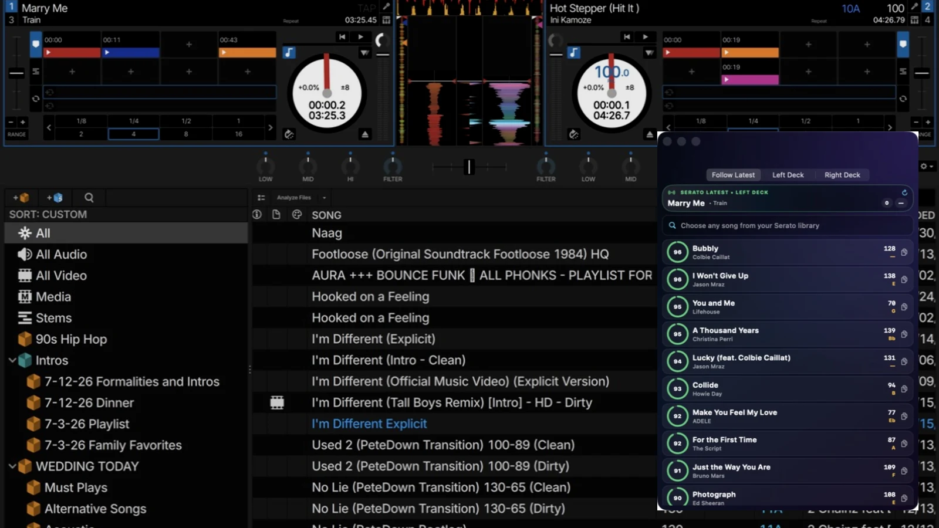Image resolution: width=939 pixels, height=528 pixels.
Task: Open the crate search magnifier
Action: pyautogui.click(x=89, y=198)
